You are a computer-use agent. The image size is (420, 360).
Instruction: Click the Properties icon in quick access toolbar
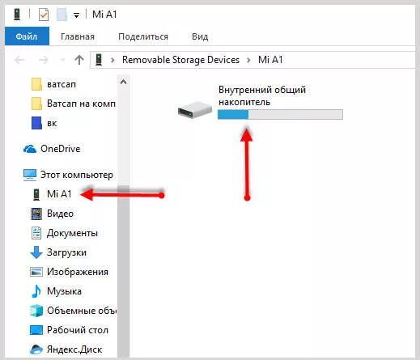point(44,15)
